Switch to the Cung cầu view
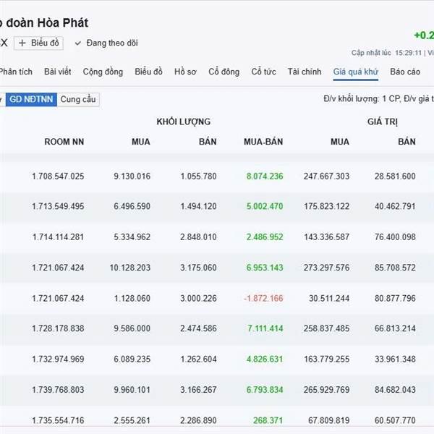This screenshot has height=434, width=434. pos(78,99)
